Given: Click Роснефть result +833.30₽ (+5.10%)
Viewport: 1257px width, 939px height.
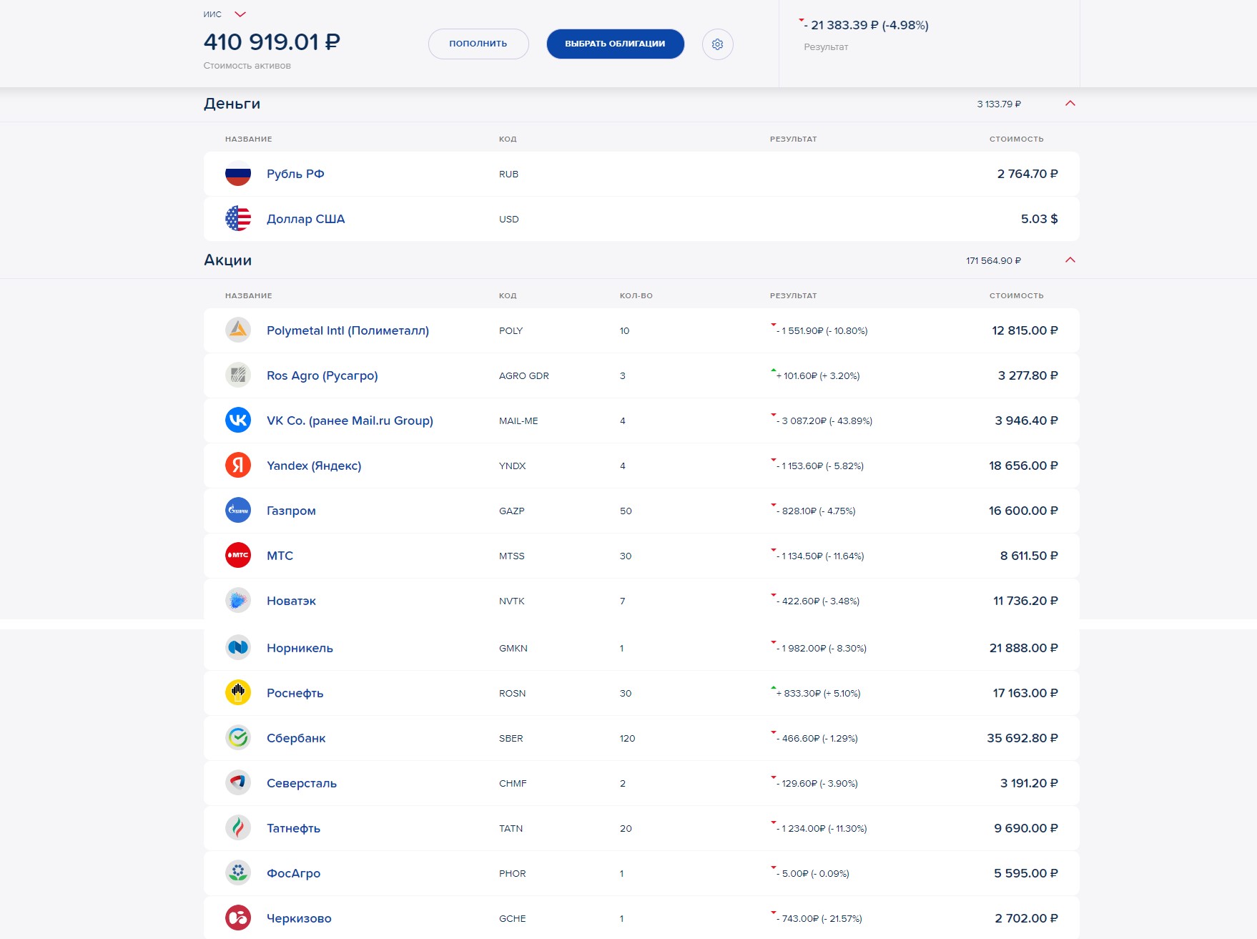Looking at the screenshot, I should [x=818, y=693].
